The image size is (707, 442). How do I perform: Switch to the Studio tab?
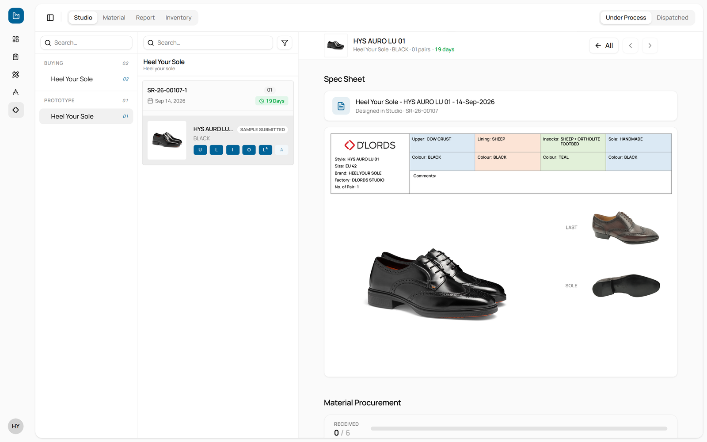coord(83,18)
